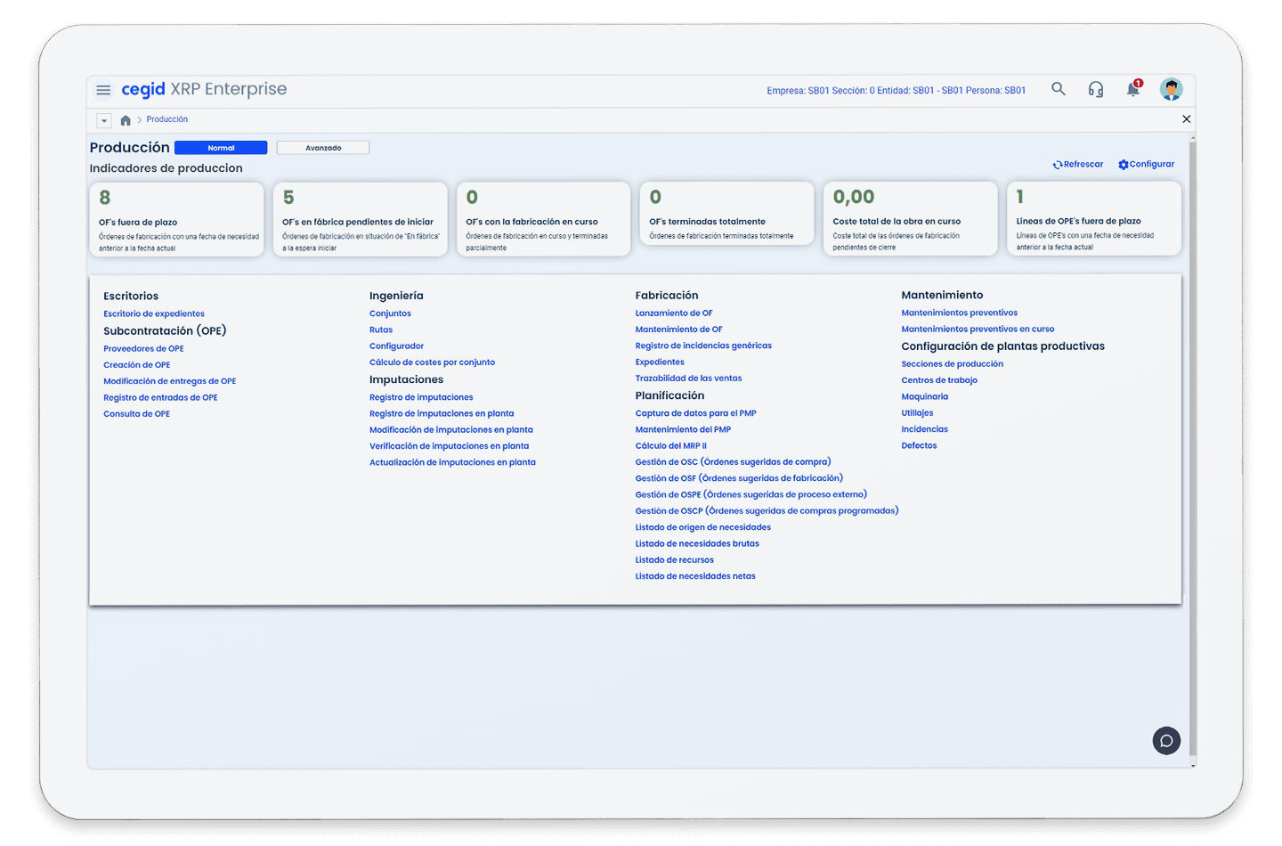This screenshot has width=1282, height=846.
Task: Open Configurar indicator settings
Action: tap(1146, 165)
